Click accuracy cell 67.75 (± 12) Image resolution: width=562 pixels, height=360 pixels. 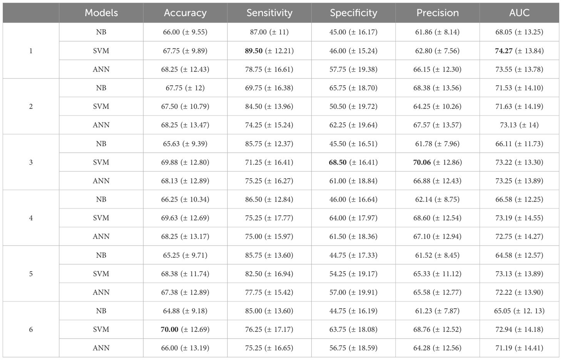(185, 88)
